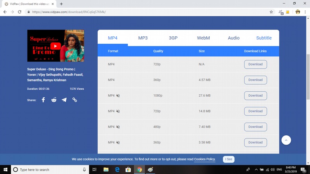310x174 pixels.
Task: Click the muted icon in 1080p row
Action: tap(118, 96)
